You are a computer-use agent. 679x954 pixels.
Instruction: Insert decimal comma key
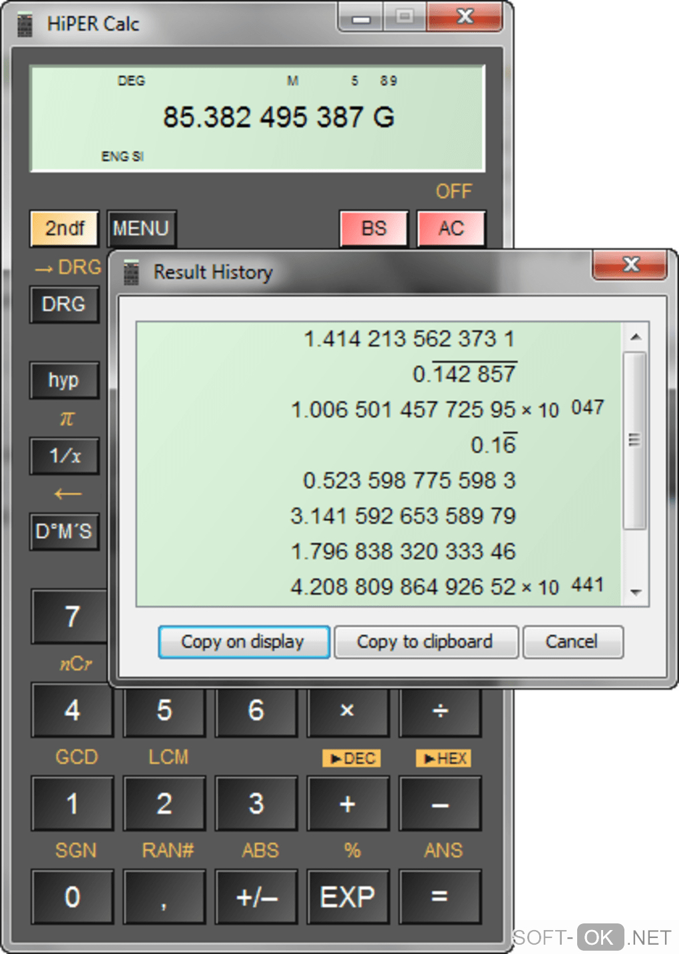click(164, 897)
